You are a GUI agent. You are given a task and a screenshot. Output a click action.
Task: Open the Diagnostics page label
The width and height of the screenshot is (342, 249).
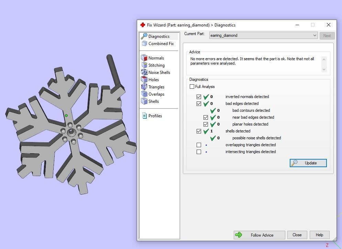pyautogui.click(x=159, y=36)
